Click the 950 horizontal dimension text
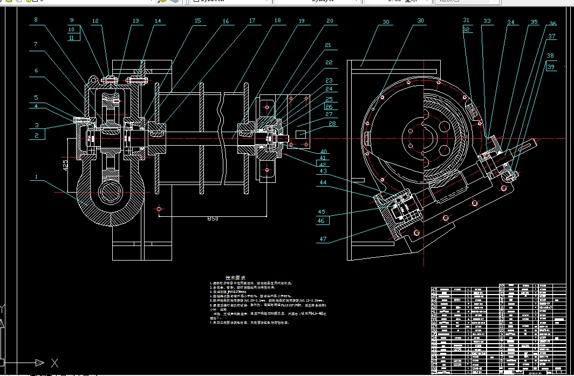 213,219
